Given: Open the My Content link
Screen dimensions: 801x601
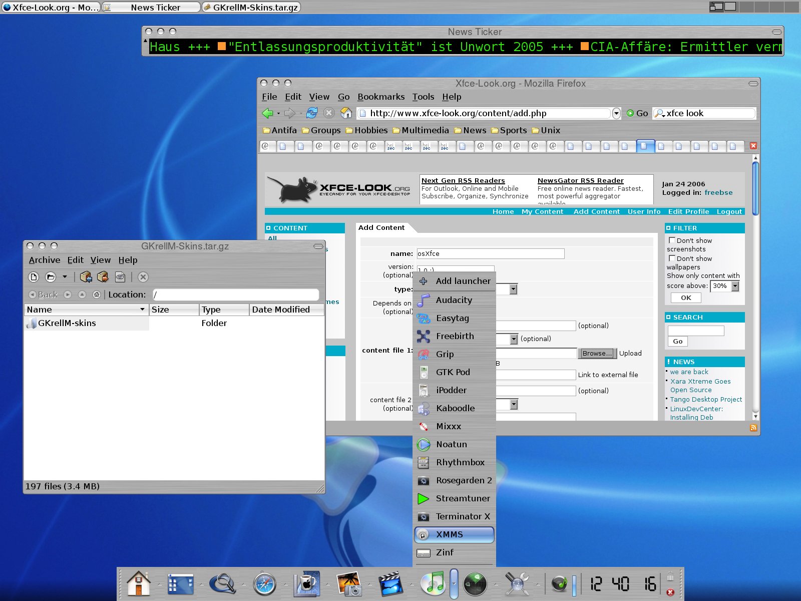Looking at the screenshot, I should pyautogui.click(x=542, y=211).
